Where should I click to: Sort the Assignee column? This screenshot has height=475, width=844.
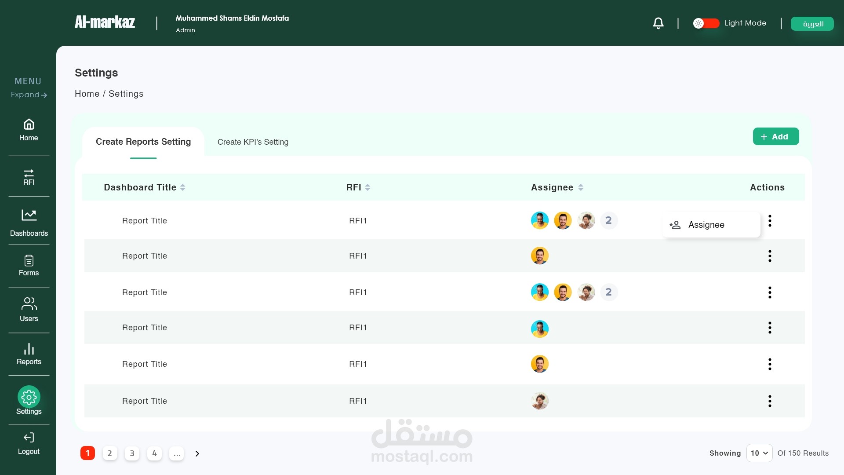tap(581, 187)
